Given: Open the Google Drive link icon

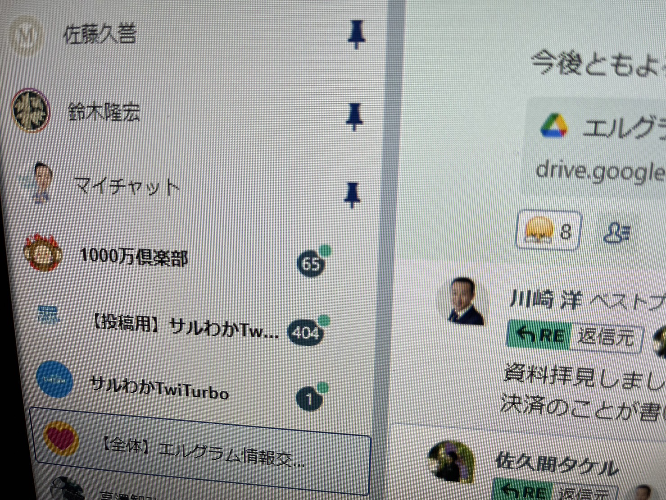Looking at the screenshot, I should pos(554,126).
